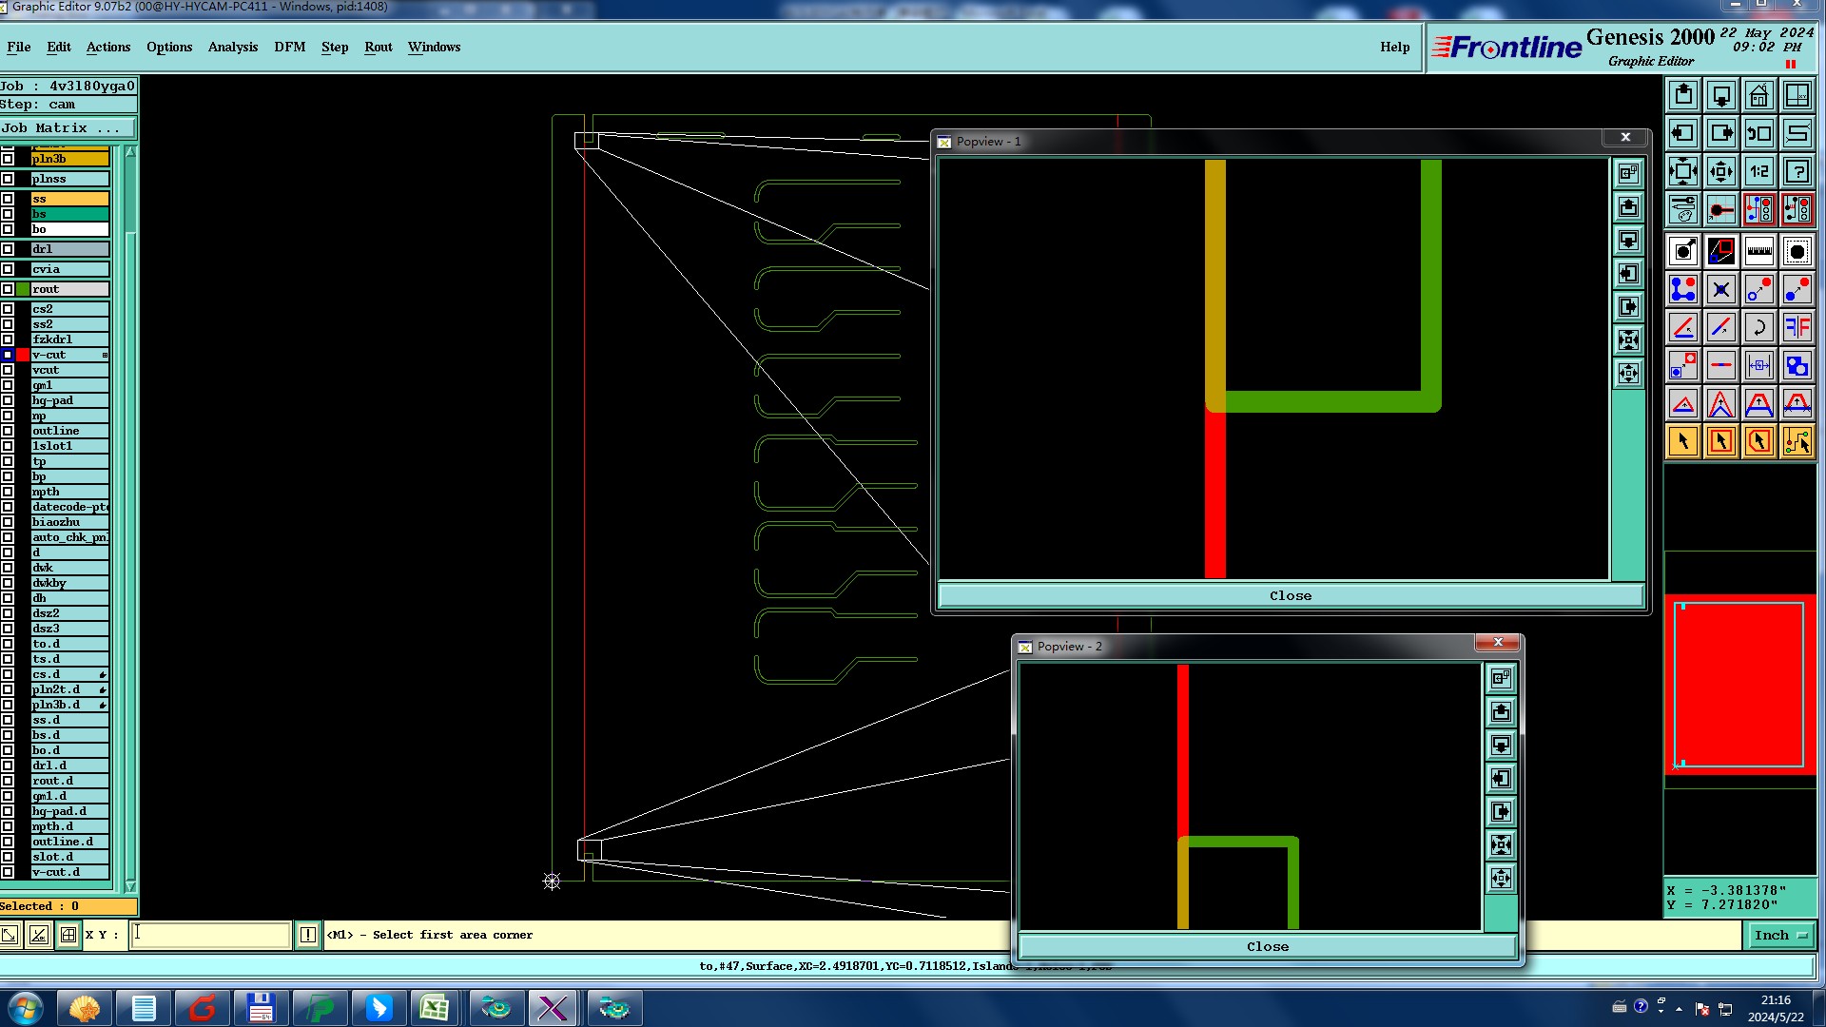Click the X Y coordinate input field

[x=210, y=935]
